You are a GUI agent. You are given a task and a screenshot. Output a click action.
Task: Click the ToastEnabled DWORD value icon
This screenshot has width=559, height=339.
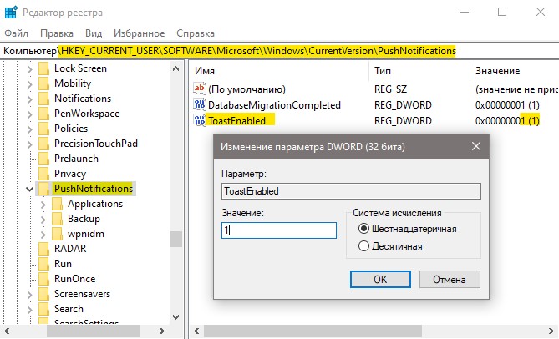pos(200,120)
